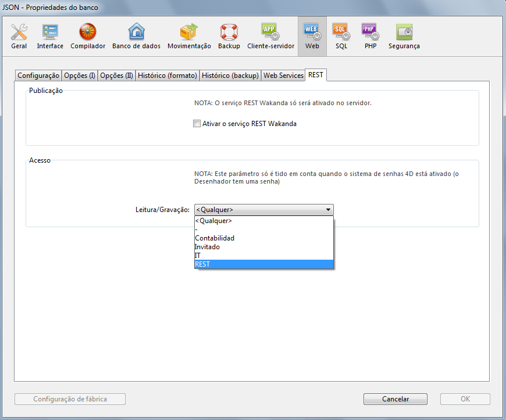The width and height of the screenshot is (506, 420).
Task: Open the Geral settings page
Action: 19,37
